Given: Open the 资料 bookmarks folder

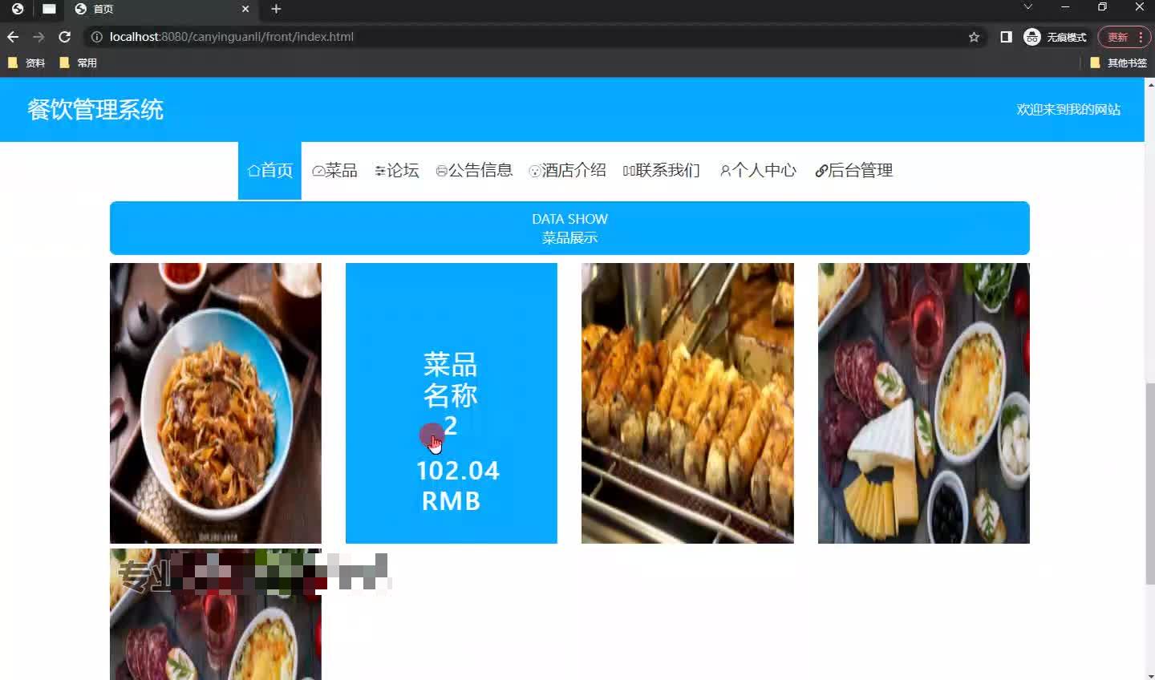Looking at the screenshot, I should click(x=26, y=63).
